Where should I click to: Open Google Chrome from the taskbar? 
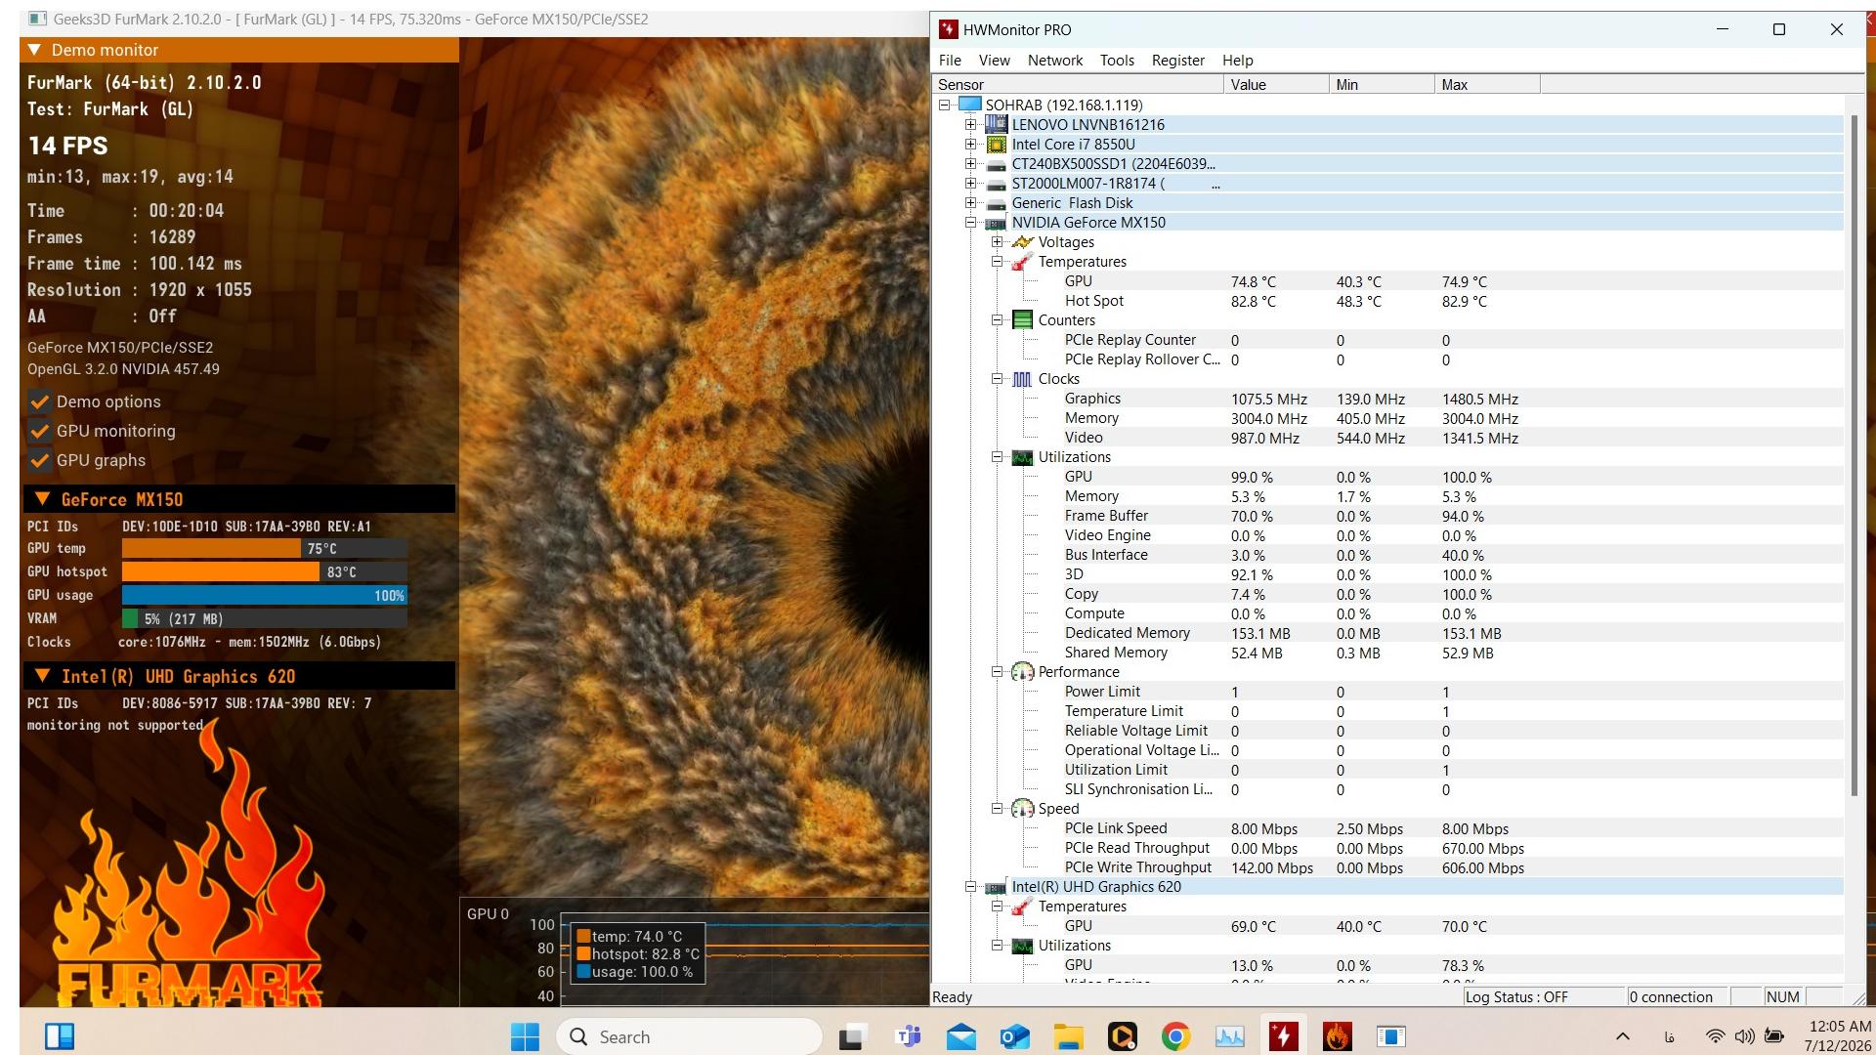[1175, 1036]
